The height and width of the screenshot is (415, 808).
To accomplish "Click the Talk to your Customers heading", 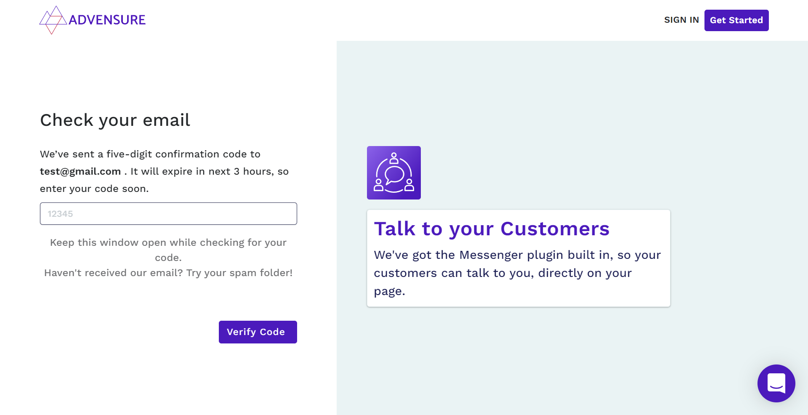I will (x=492, y=229).
